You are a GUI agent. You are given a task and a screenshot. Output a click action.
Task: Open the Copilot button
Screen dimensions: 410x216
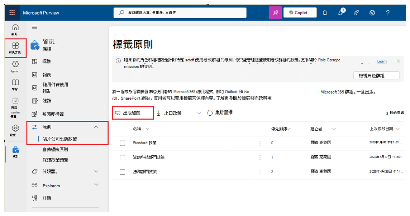[300, 12]
